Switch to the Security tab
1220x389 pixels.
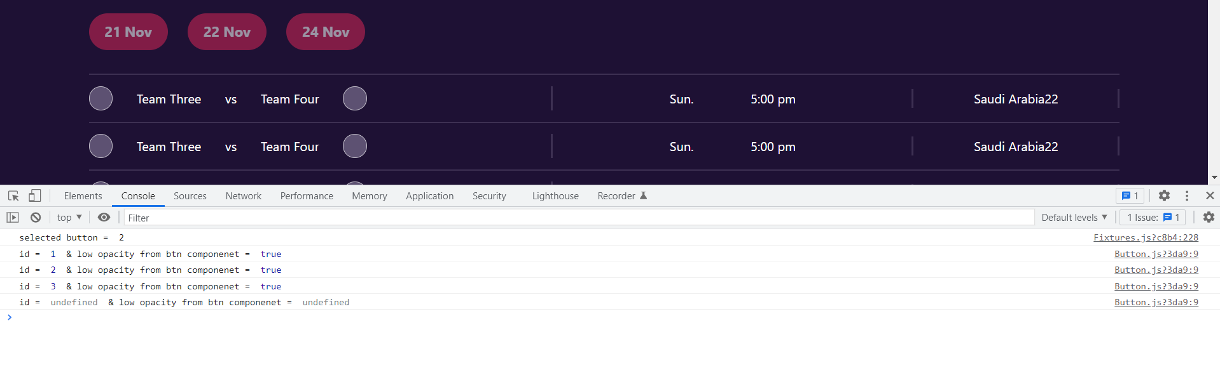click(489, 196)
